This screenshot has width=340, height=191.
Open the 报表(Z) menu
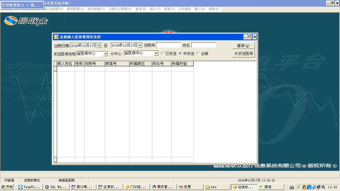[169, 9]
